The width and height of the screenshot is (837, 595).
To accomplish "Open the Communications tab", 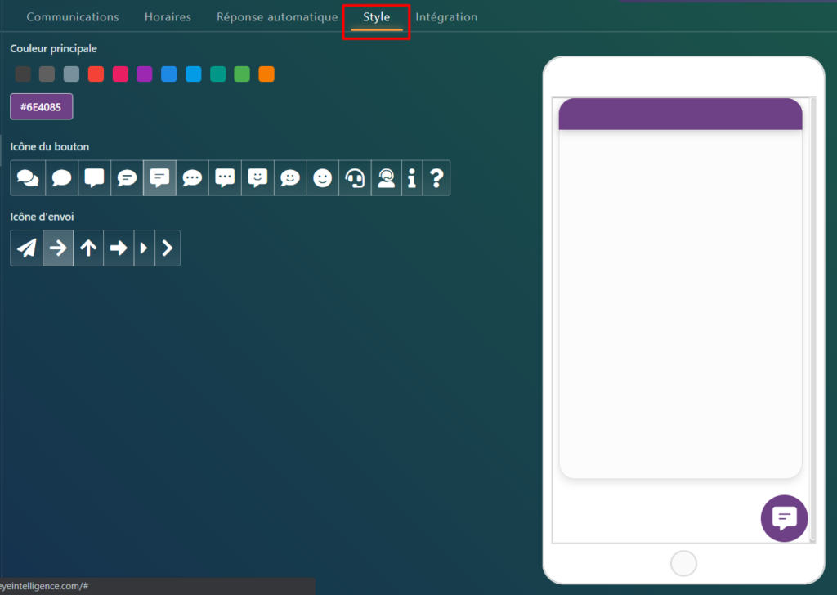I will click(73, 17).
